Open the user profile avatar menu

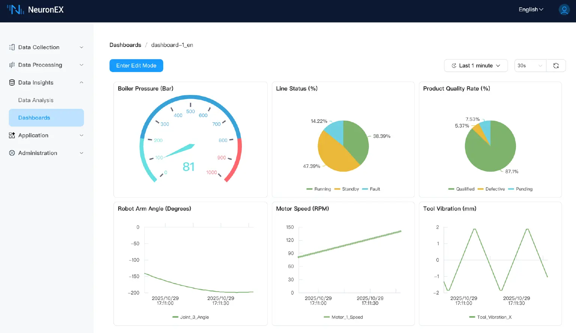(564, 10)
